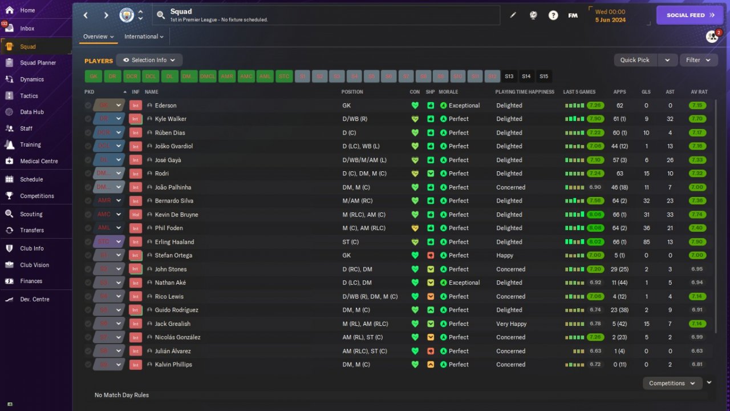Click the notifications avatar with red badge
730x411 pixels.
712,37
